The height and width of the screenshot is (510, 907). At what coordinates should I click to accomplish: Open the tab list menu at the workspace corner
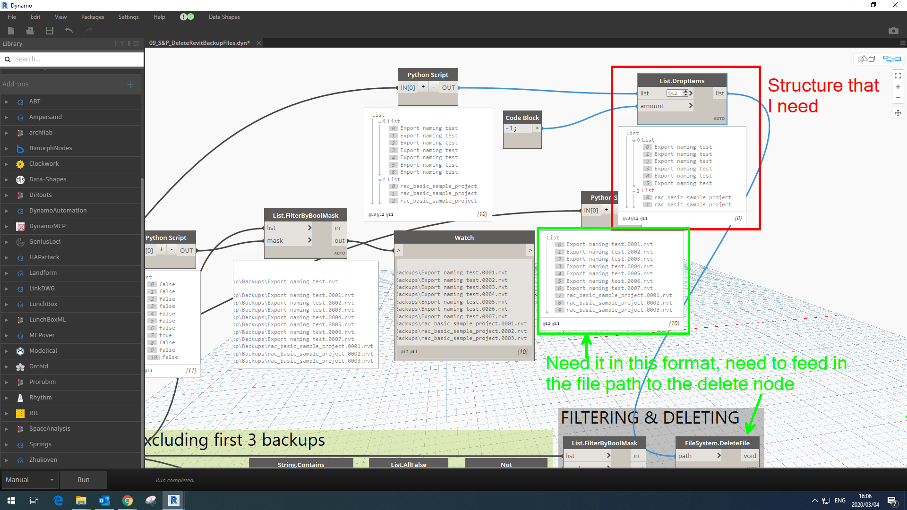(x=903, y=43)
